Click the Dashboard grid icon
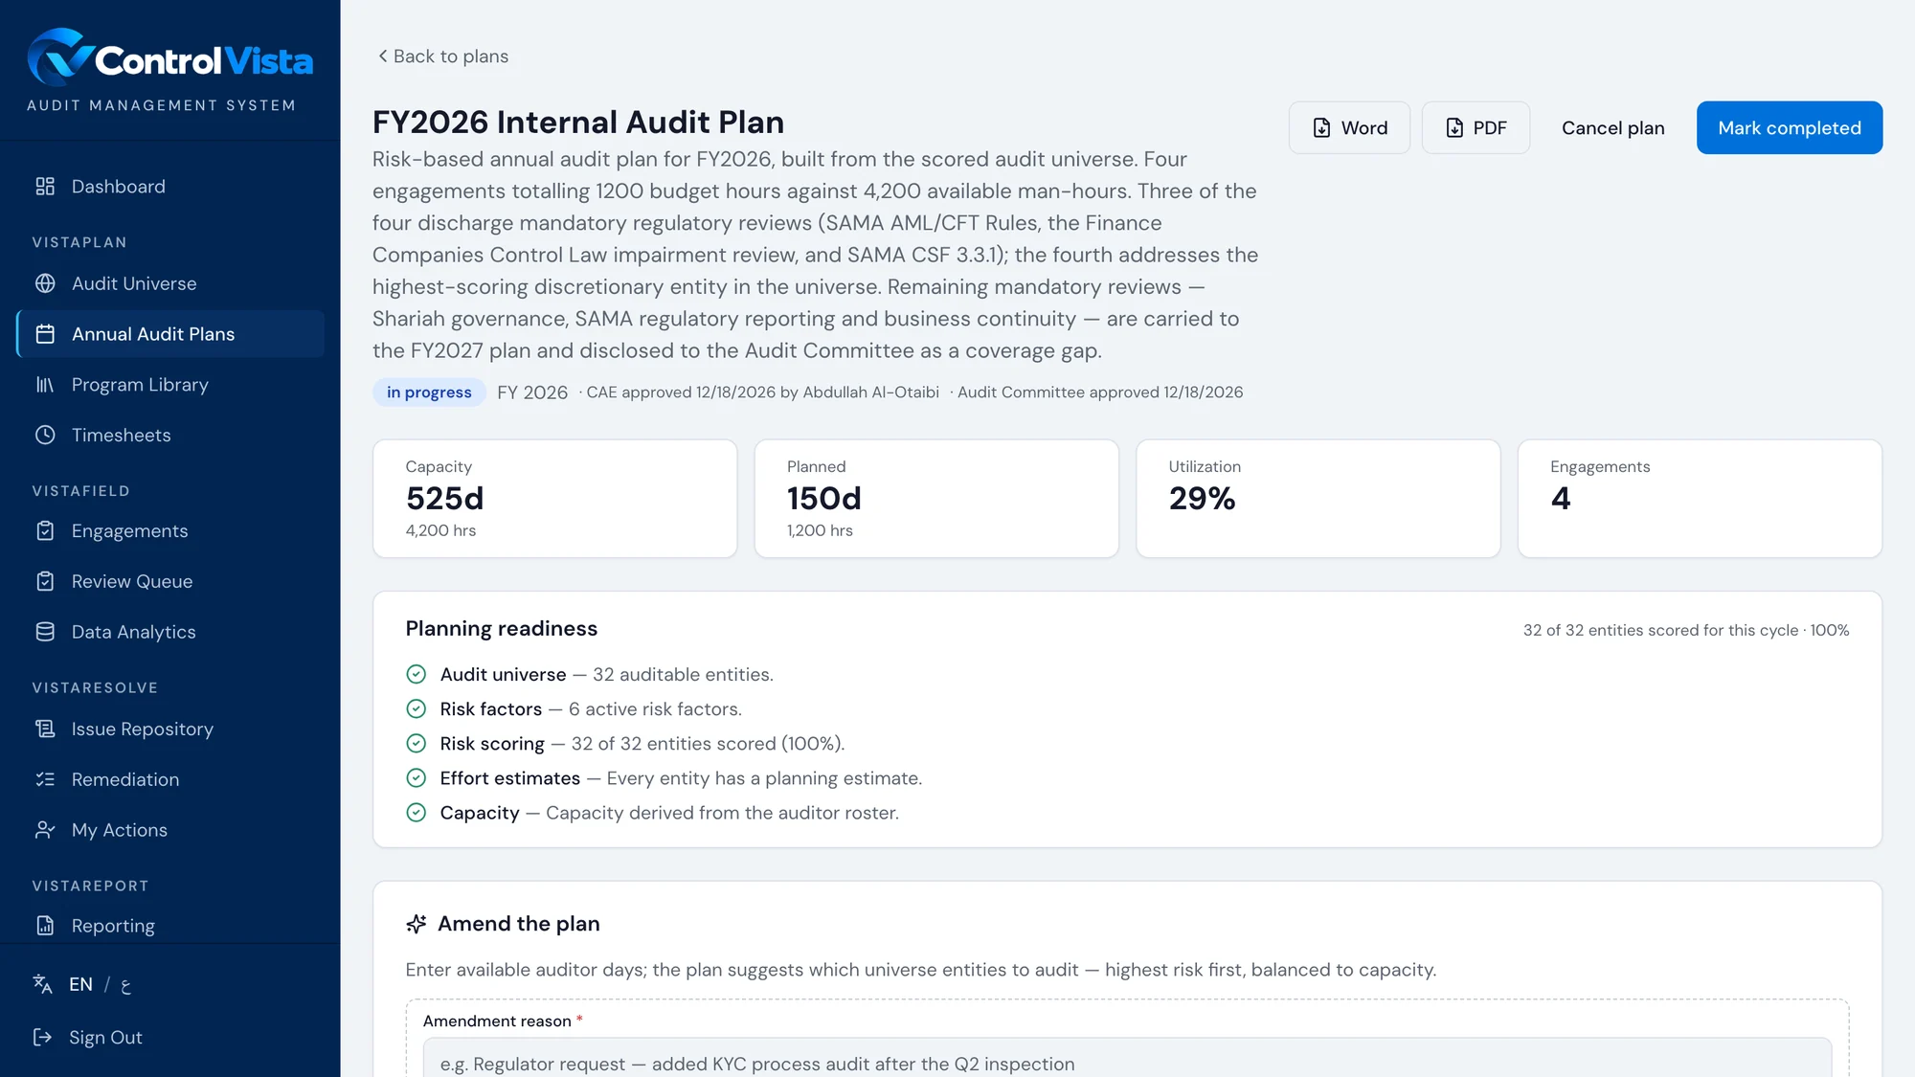Viewport: 1915px width, 1077px height. [45, 187]
